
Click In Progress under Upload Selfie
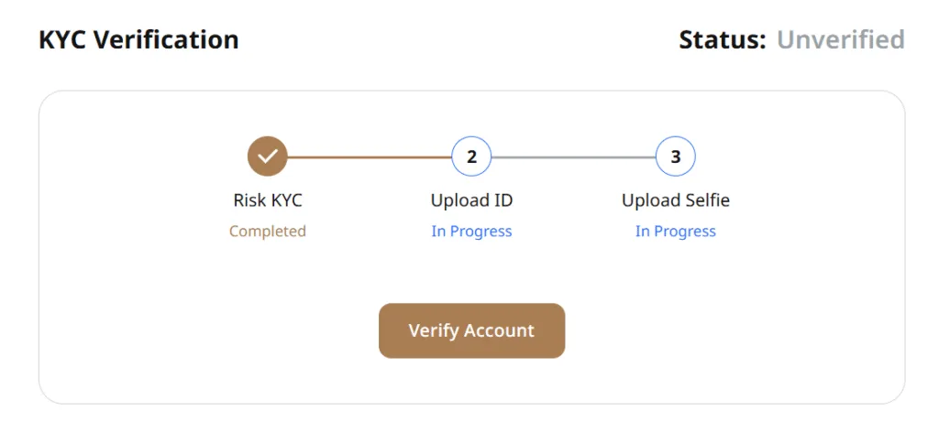coord(676,232)
